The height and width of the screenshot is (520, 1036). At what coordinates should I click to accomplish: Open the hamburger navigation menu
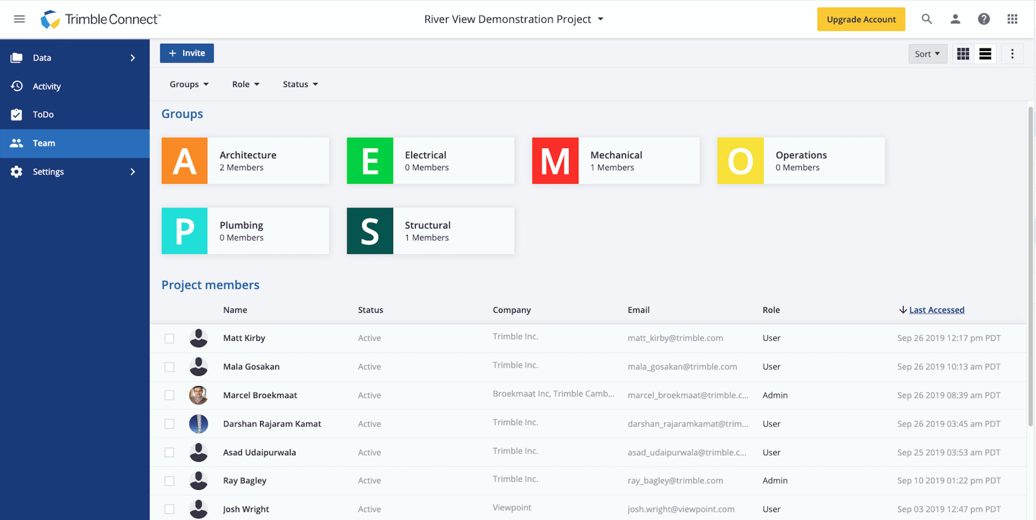click(19, 19)
